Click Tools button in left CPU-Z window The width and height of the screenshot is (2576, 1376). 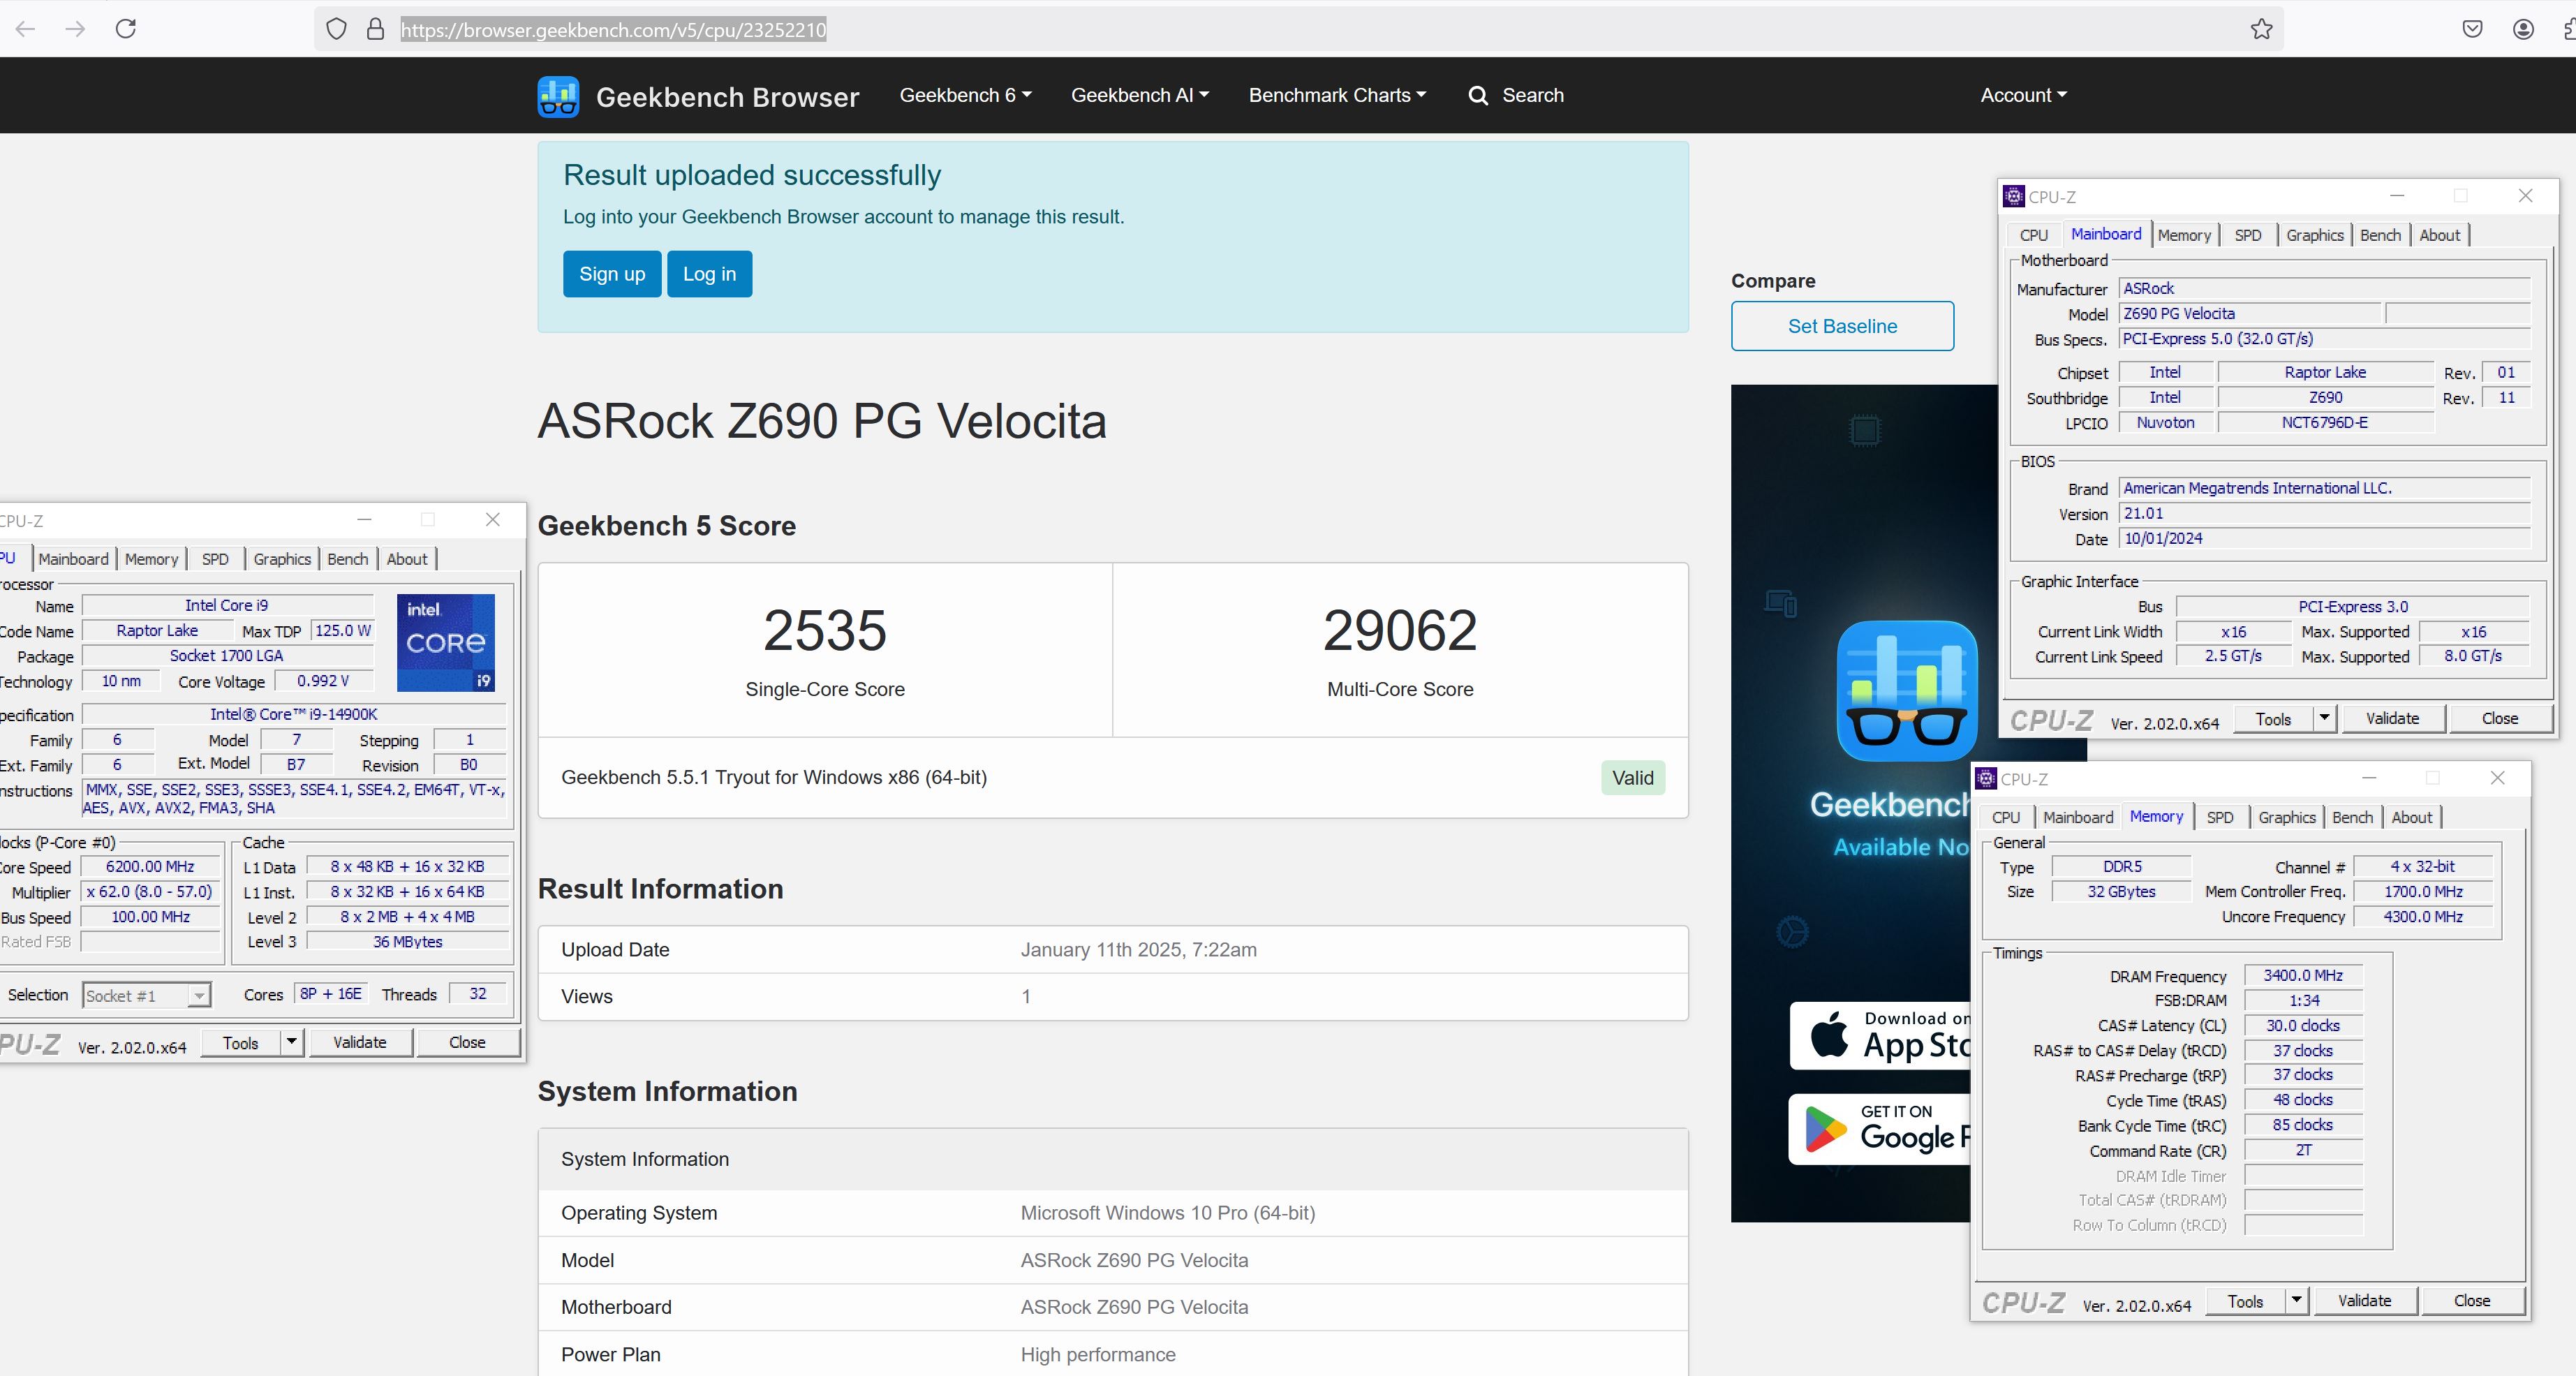[240, 1042]
